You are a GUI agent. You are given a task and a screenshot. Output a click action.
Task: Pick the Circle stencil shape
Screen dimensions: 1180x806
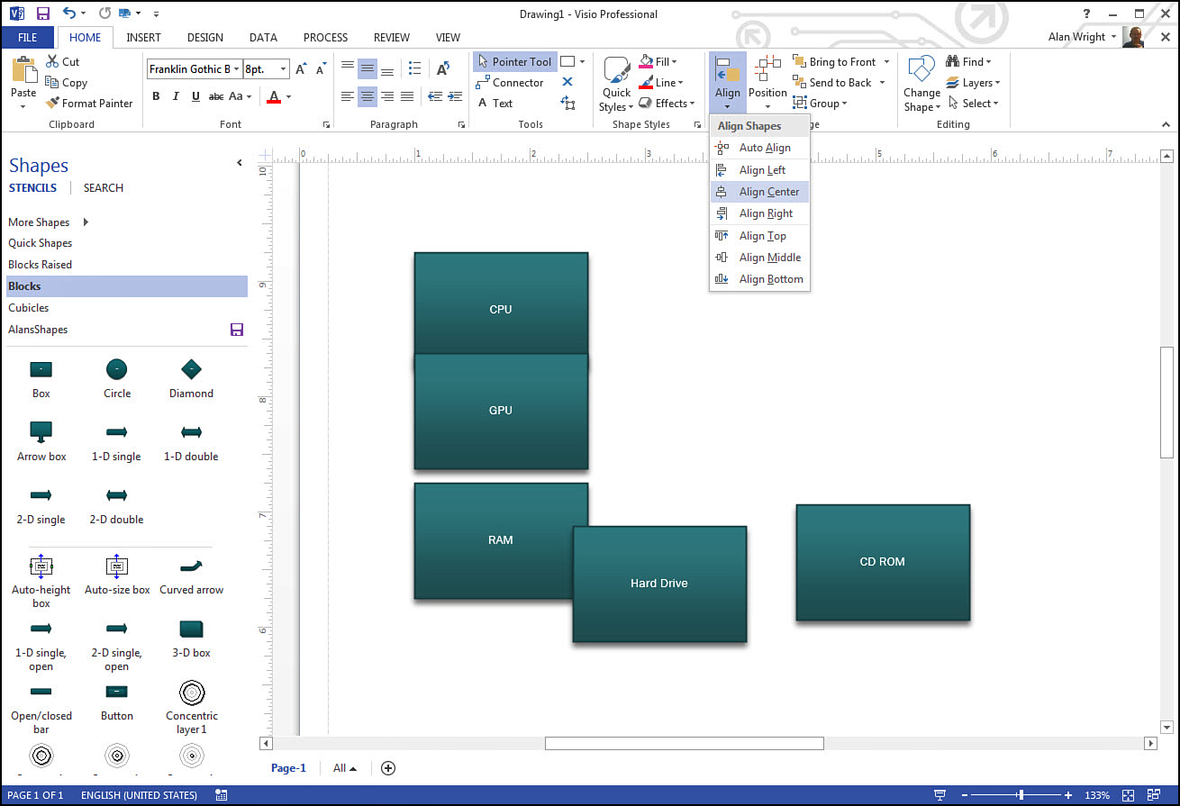pos(116,369)
